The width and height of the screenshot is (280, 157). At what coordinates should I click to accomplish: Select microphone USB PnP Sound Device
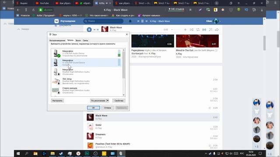86,62
